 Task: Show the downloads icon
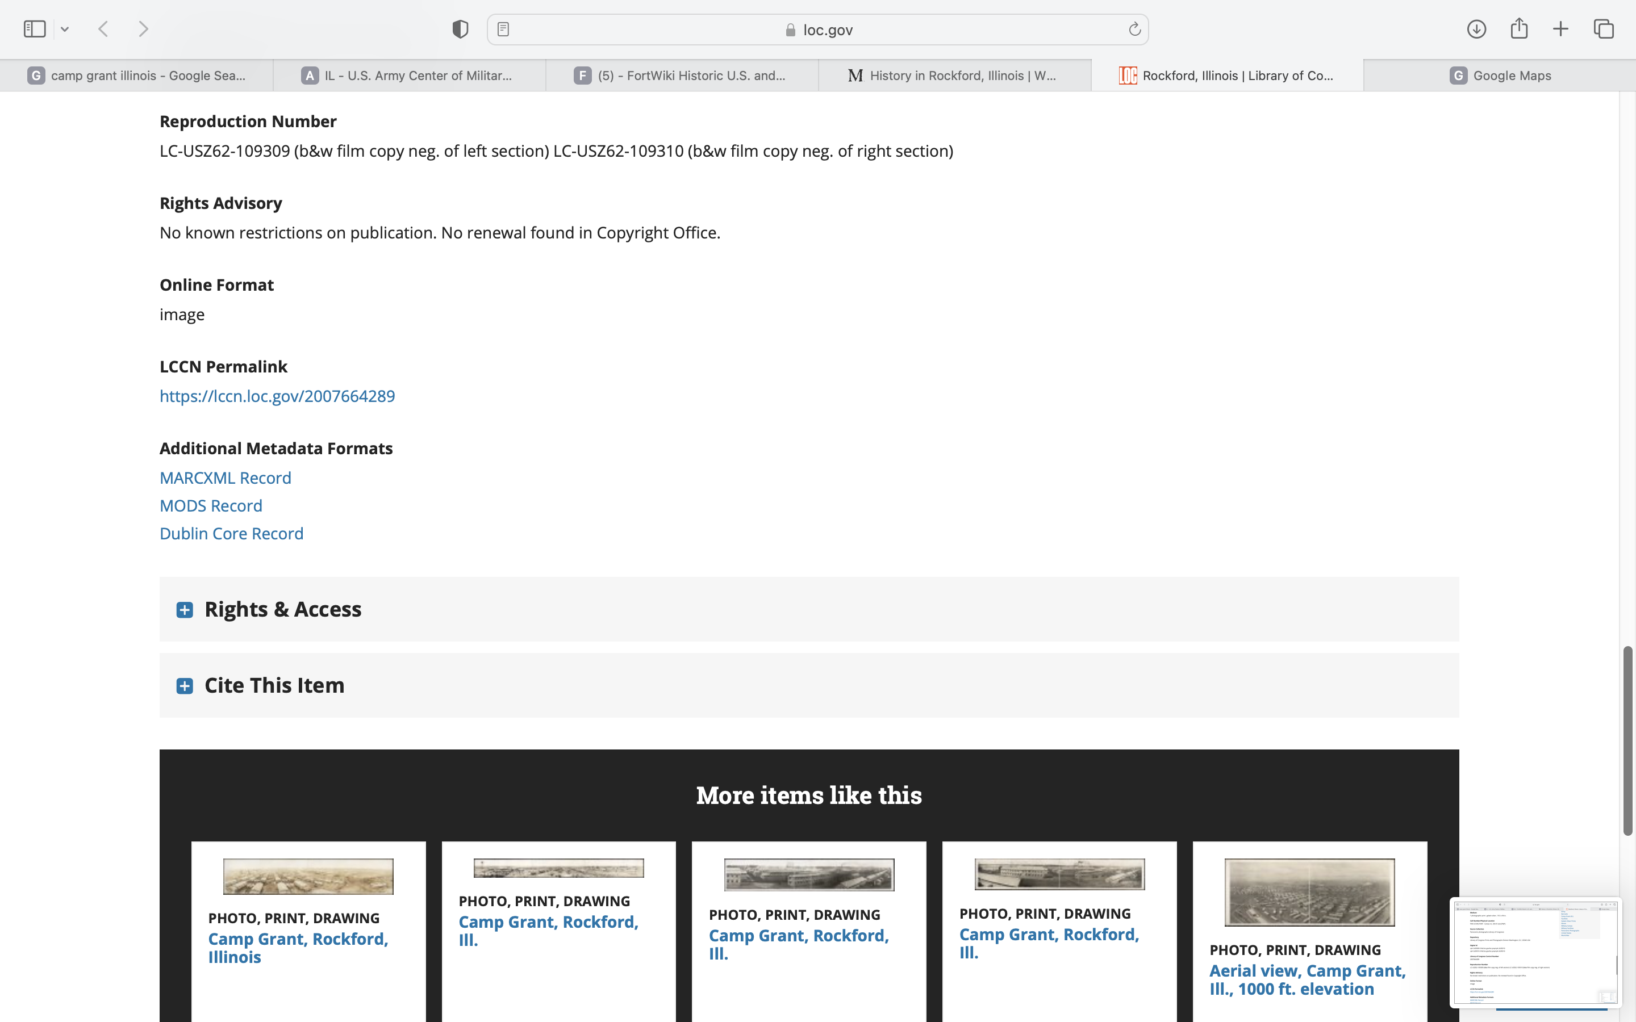1476,29
